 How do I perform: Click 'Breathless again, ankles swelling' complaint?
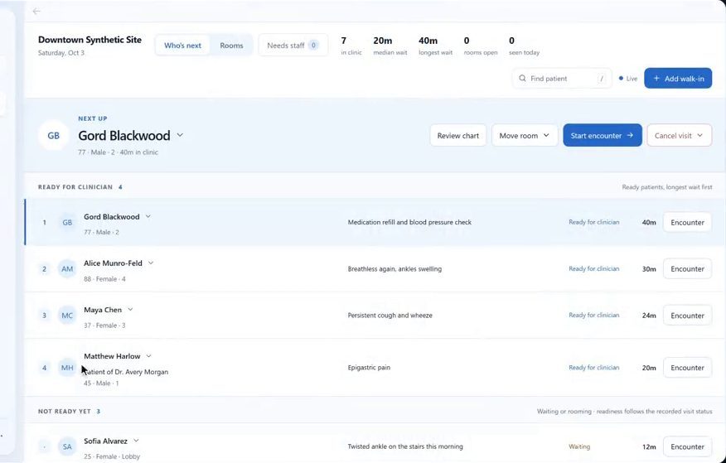(394, 268)
